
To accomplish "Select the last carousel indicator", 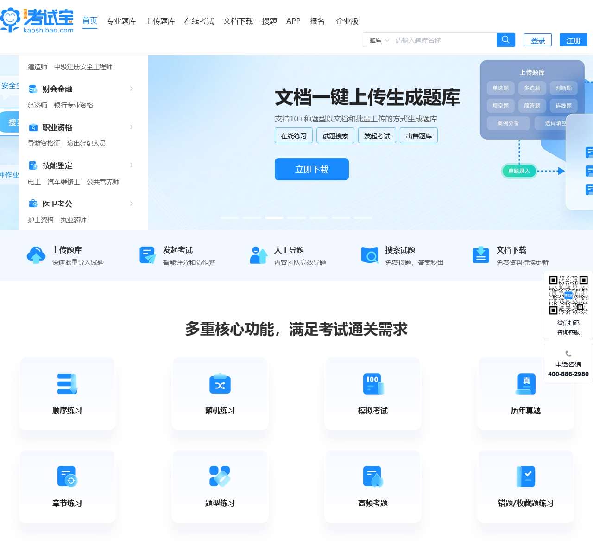I will (x=364, y=217).
